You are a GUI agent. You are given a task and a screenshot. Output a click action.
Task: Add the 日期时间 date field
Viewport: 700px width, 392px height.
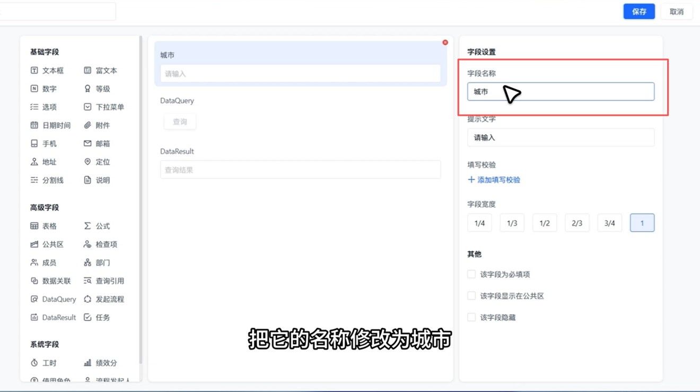click(x=50, y=125)
